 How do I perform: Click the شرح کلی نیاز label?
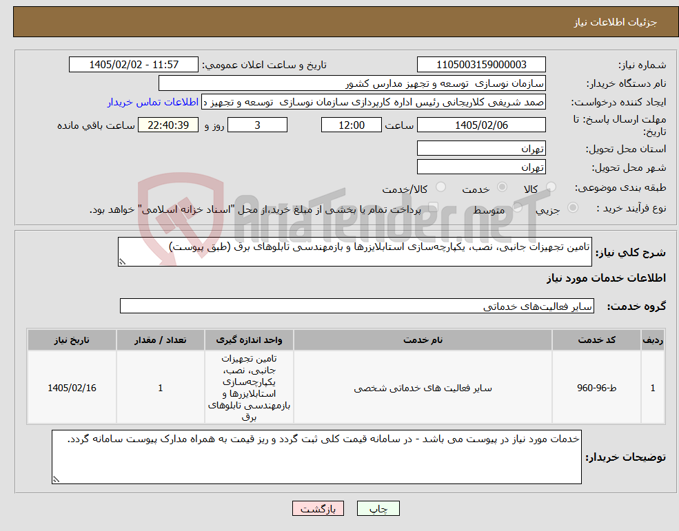[x=631, y=253]
